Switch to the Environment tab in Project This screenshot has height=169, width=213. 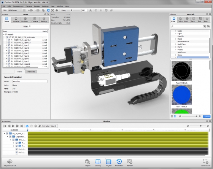(x=25, y=20)
